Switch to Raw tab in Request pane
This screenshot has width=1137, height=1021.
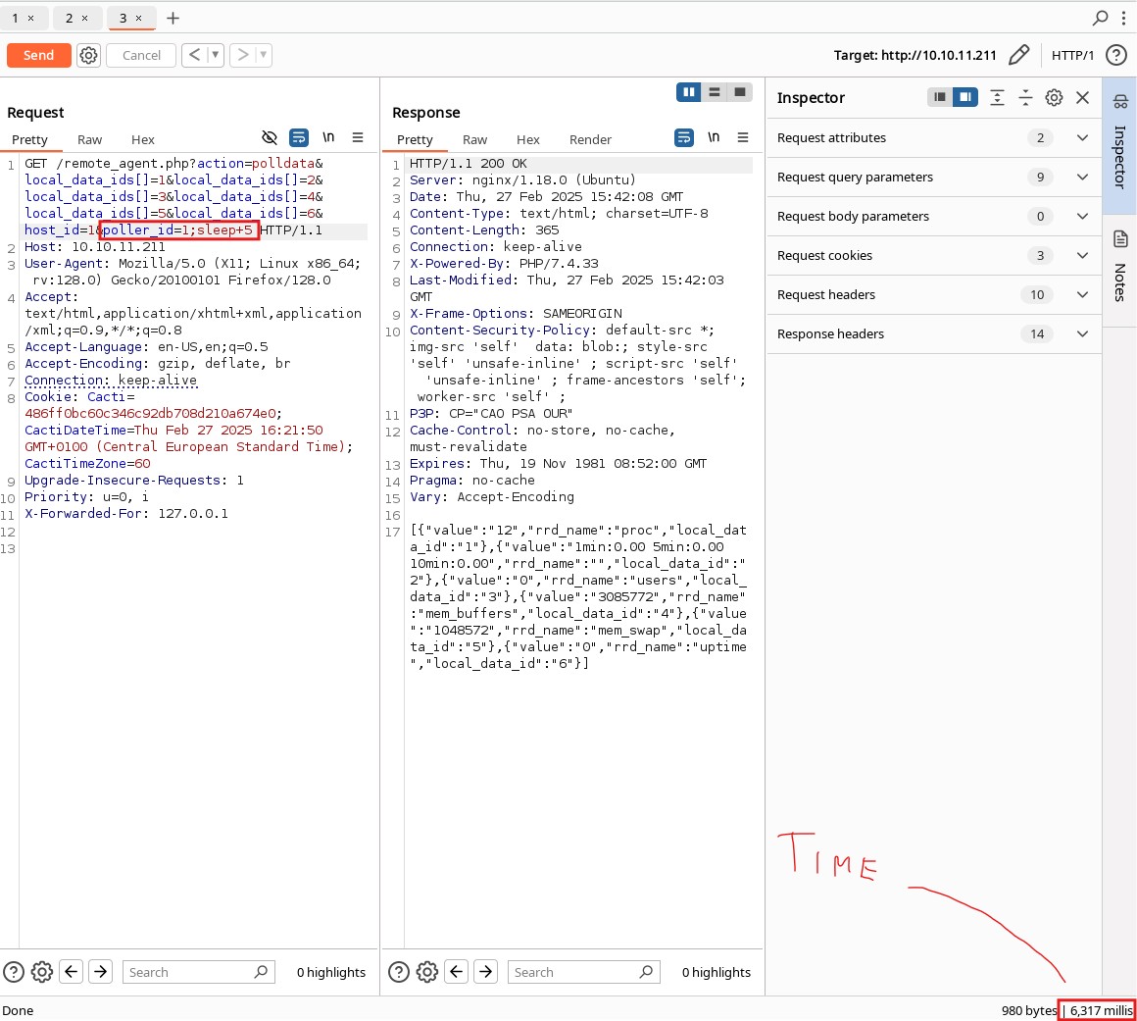point(89,139)
